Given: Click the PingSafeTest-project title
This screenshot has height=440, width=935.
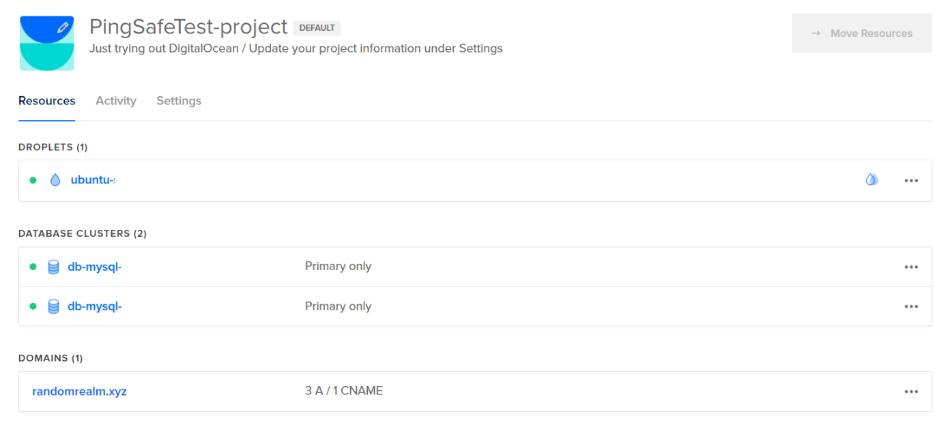Looking at the screenshot, I should click(188, 27).
